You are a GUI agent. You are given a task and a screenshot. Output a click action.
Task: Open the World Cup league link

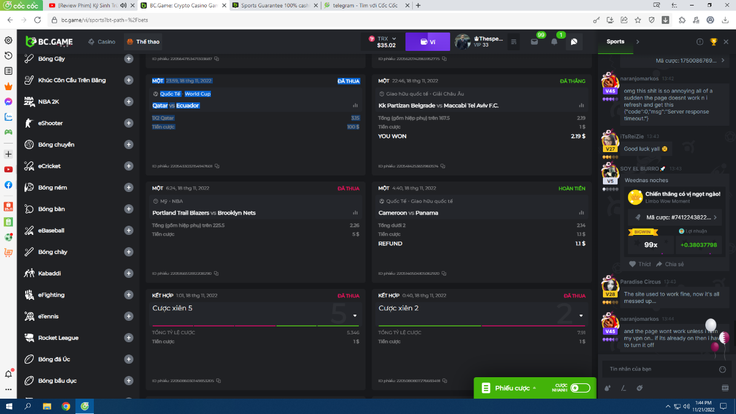pyautogui.click(x=197, y=94)
